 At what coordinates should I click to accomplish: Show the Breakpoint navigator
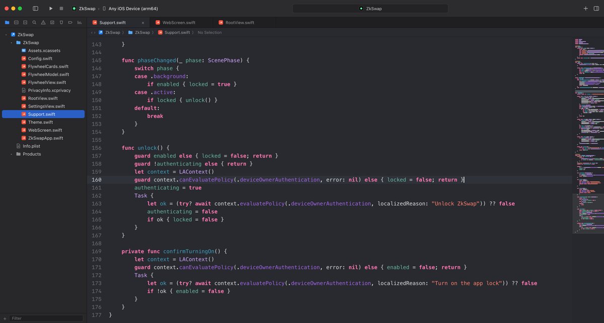coord(70,22)
